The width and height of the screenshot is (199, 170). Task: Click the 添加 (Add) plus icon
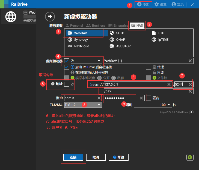[139, 4]
